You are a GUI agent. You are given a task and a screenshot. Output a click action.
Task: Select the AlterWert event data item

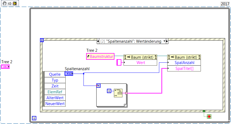pyautogui.click(x=55, y=98)
